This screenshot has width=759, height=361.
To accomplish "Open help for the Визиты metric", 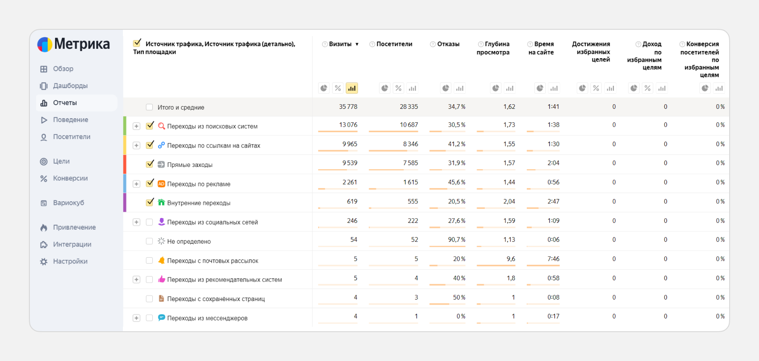I will point(325,44).
